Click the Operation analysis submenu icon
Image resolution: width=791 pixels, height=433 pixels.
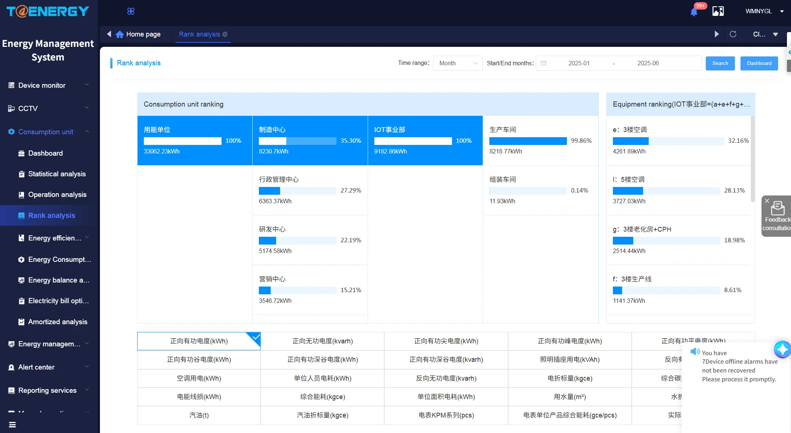pos(21,194)
